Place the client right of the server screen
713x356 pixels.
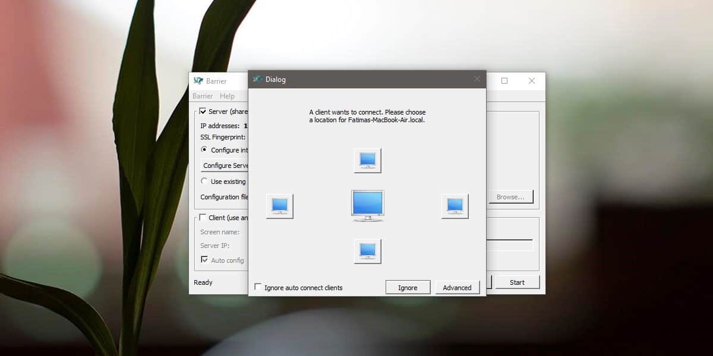[x=455, y=206]
